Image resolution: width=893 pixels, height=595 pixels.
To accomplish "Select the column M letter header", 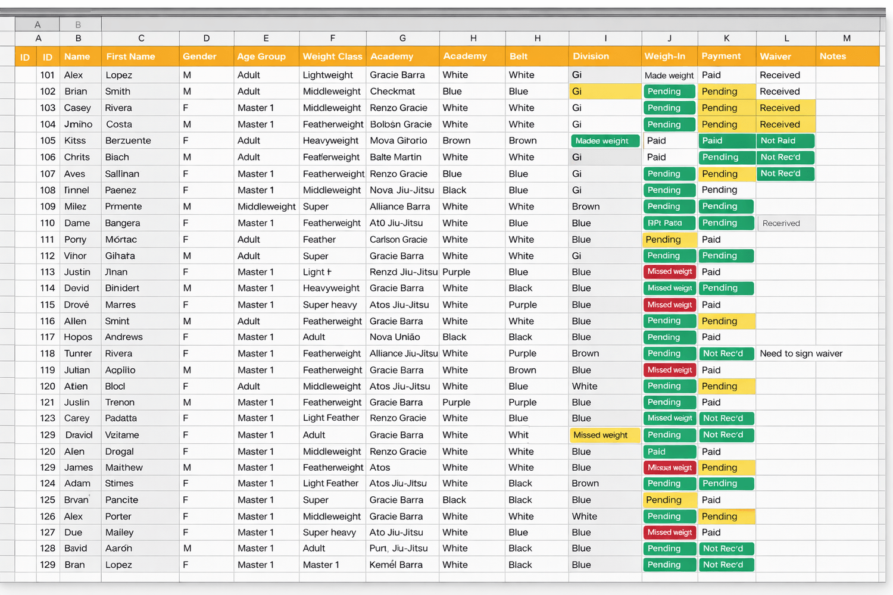I will [847, 38].
